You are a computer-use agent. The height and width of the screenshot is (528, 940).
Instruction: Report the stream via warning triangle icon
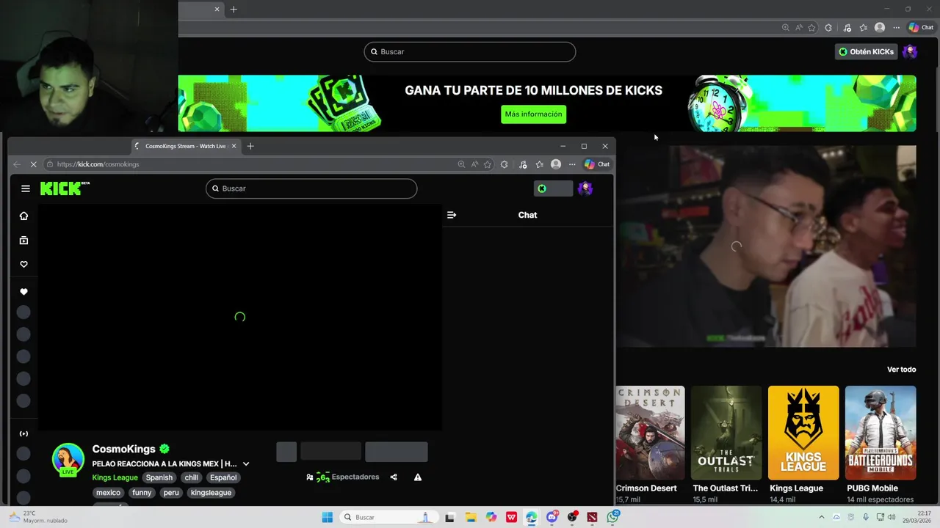(x=418, y=477)
